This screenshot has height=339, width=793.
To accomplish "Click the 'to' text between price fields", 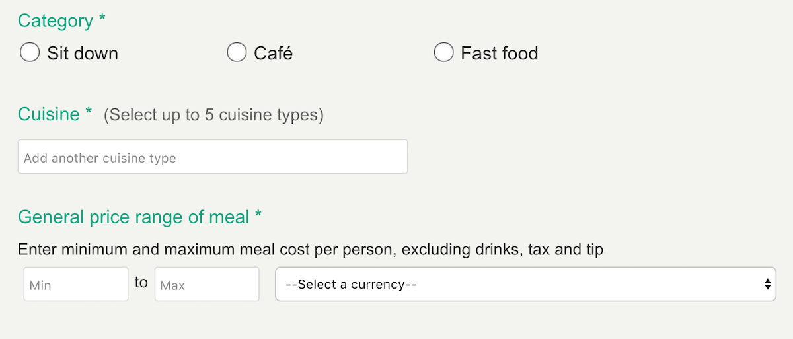I will 141,283.
